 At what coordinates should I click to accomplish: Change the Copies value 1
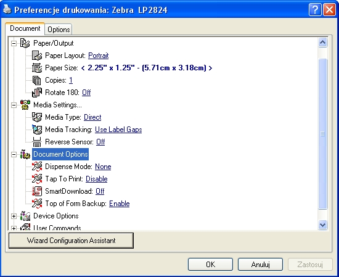point(71,80)
